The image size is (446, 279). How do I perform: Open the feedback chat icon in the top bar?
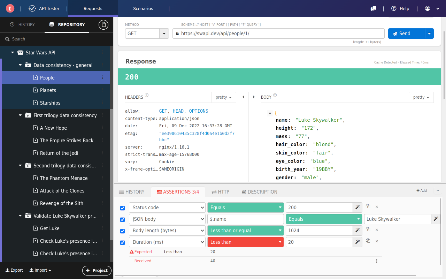pyautogui.click(x=373, y=8)
